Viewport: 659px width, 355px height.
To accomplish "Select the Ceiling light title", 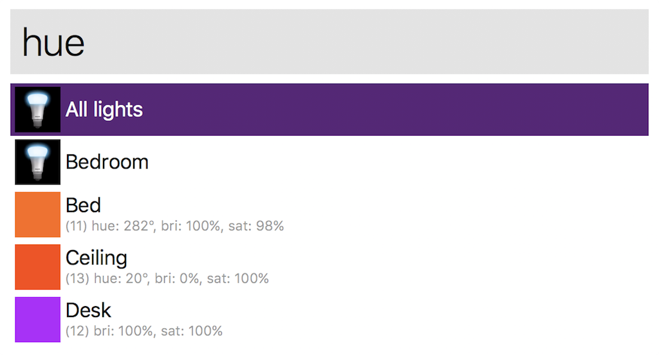I will coord(97,259).
